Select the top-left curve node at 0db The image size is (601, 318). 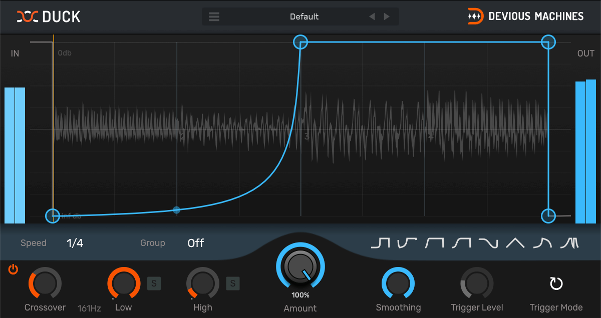[x=300, y=42]
